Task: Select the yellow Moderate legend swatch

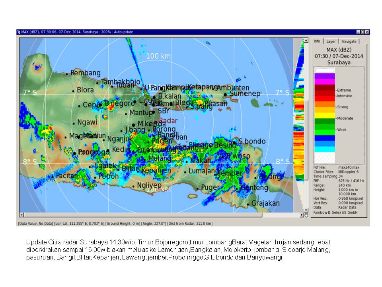Action: point(325,116)
